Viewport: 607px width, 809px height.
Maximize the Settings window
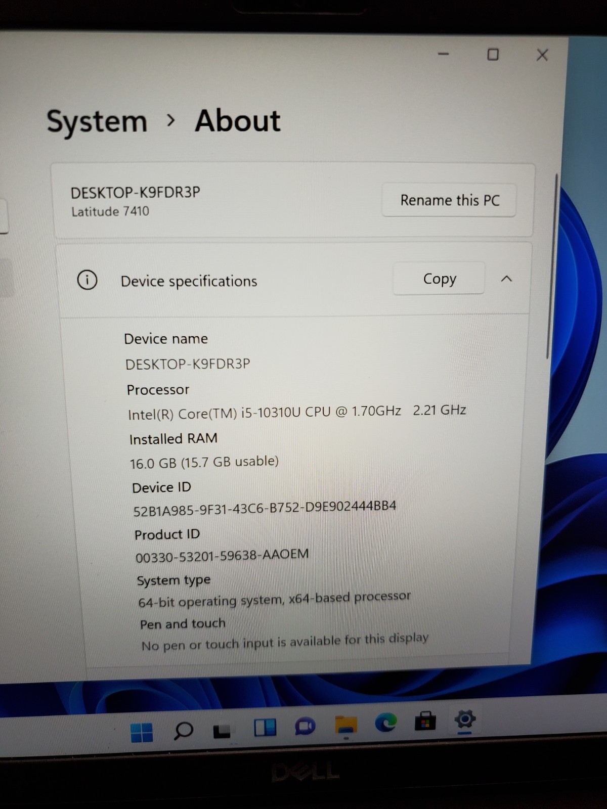[x=493, y=55]
